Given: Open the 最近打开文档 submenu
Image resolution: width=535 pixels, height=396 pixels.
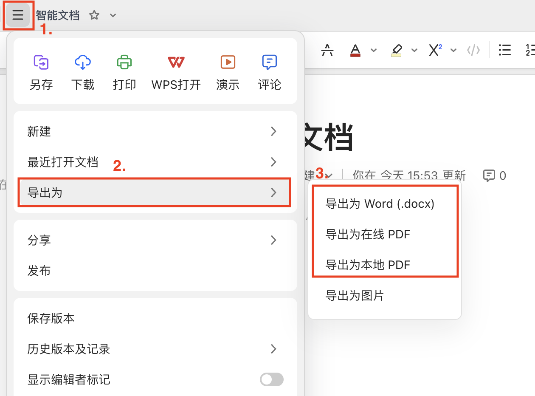Looking at the screenshot, I should click(155, 162).
